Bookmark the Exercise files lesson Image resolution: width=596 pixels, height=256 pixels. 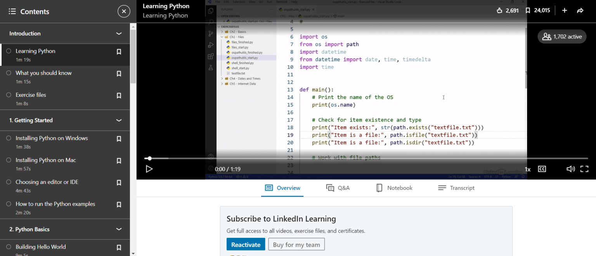[119, 96]
